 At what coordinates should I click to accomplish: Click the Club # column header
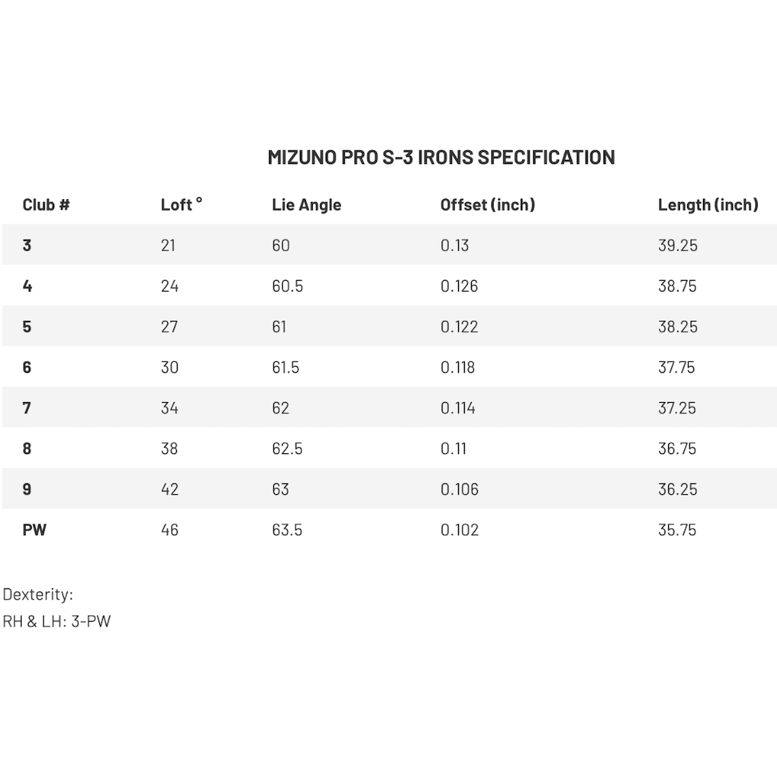pos(46,205)
